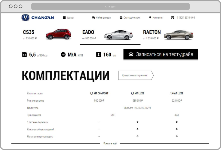Screen dimensions: 221x150
Task: Click the 1,6 MT LUXE column header
Action: (x=137, y=93)
